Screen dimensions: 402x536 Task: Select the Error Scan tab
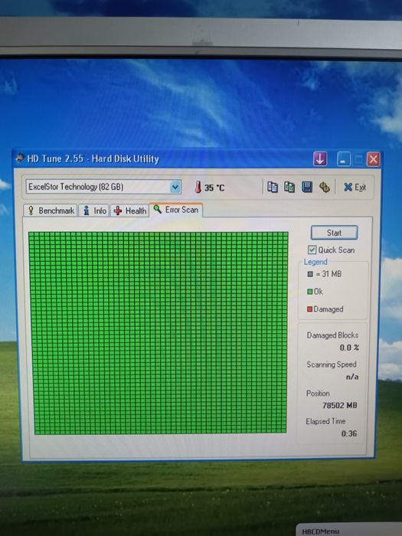point(176,210)
